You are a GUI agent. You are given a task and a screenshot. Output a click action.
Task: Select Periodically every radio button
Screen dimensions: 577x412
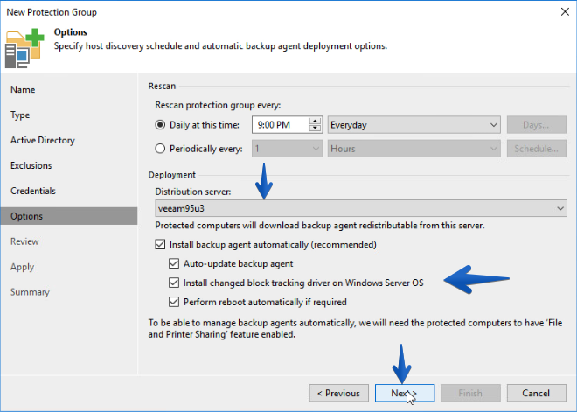point(160,149)
